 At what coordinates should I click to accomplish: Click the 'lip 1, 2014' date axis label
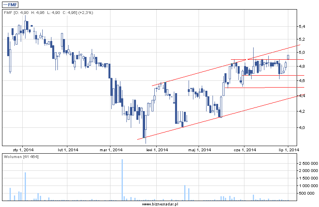[x=289, y=150]
